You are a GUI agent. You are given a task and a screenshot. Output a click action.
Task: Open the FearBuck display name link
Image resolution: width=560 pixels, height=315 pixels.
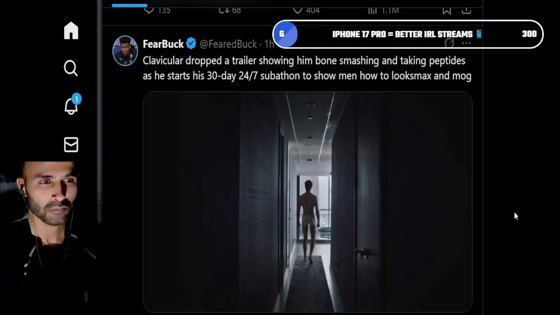coord(163,44)
